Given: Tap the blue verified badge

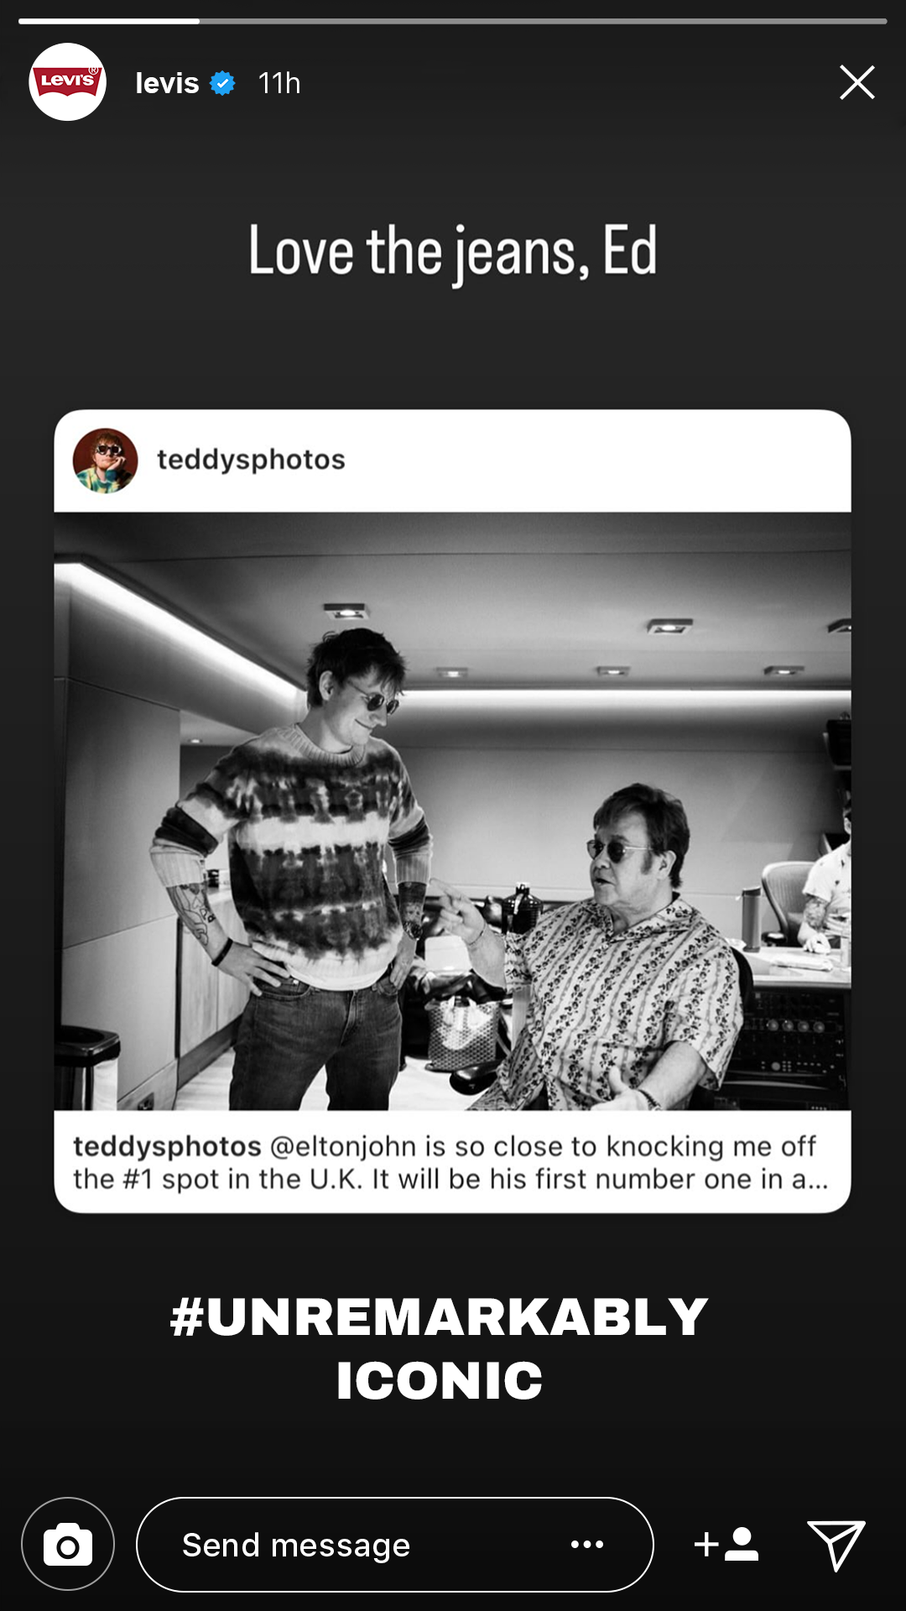Looking at the screenshot, I should (222, 83).
